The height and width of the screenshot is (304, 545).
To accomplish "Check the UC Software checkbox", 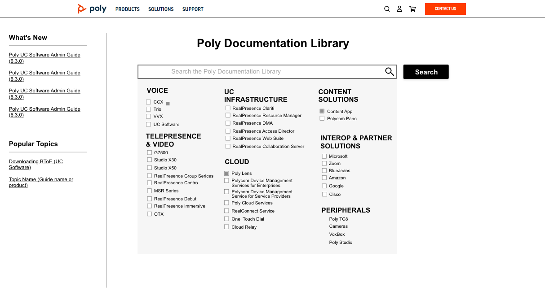I will (148, 124).
